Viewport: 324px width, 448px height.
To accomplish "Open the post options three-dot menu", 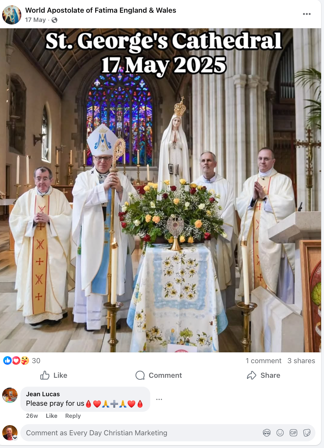I will click(306, 14).
